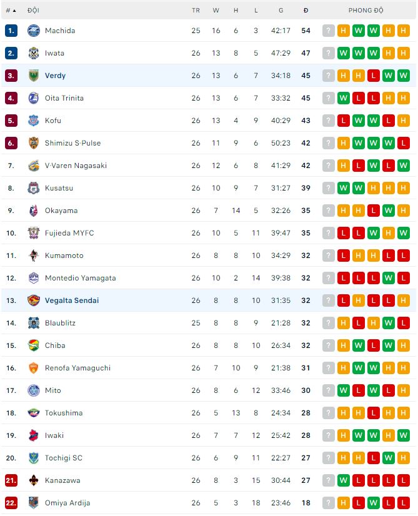Click the PHONG ĐỘ form column header

[366, 11]
